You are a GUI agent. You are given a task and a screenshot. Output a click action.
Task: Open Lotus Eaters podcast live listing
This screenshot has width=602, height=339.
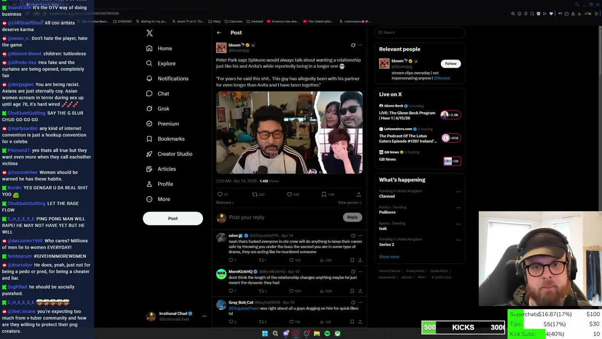point(420,136)
